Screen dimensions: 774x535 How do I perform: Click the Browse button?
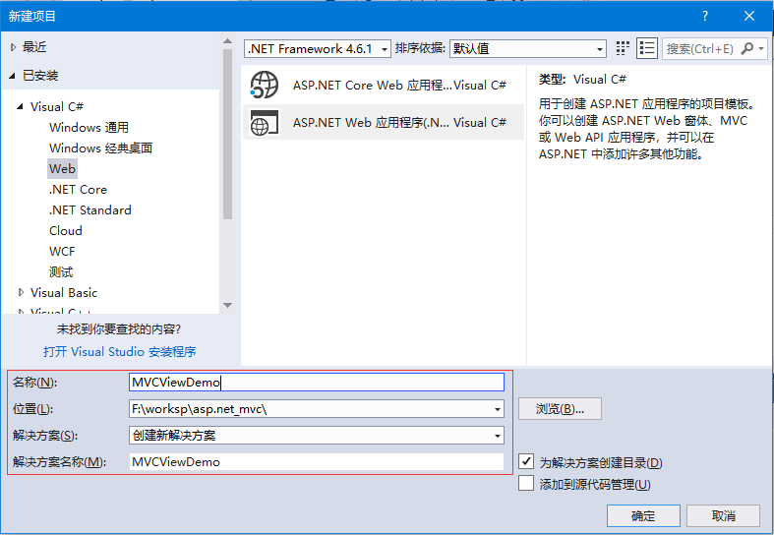click(560, 408)
